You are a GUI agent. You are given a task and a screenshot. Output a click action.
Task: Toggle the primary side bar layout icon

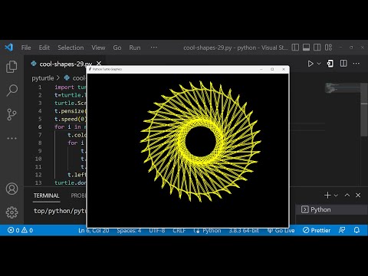[295, 48]
